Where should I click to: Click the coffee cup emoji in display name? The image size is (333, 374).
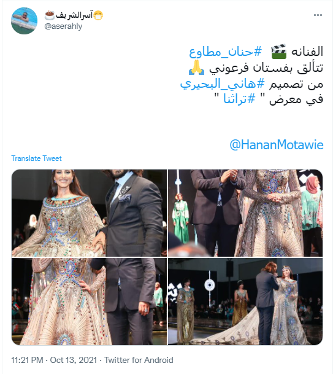(x=50, y=15)
